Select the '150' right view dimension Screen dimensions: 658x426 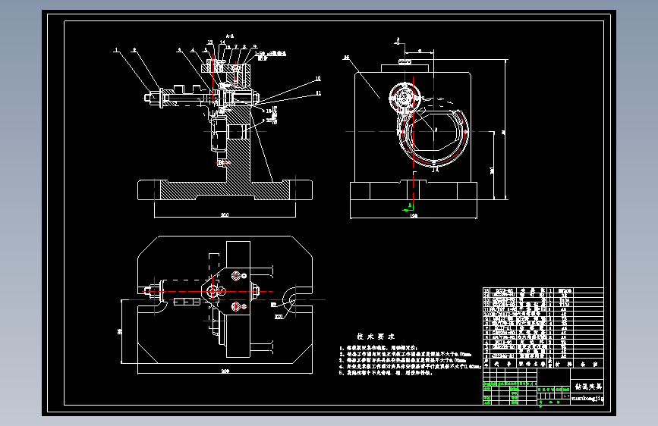point(414,216)
